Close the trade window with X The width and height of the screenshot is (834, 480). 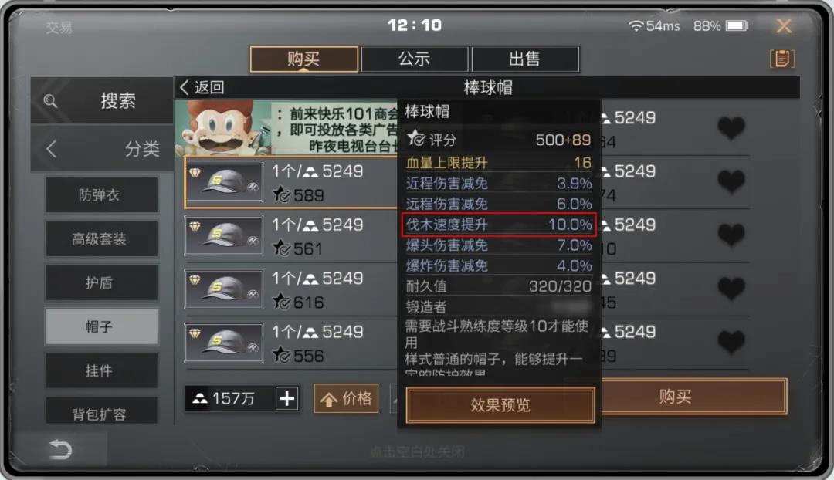coord(784,25)
